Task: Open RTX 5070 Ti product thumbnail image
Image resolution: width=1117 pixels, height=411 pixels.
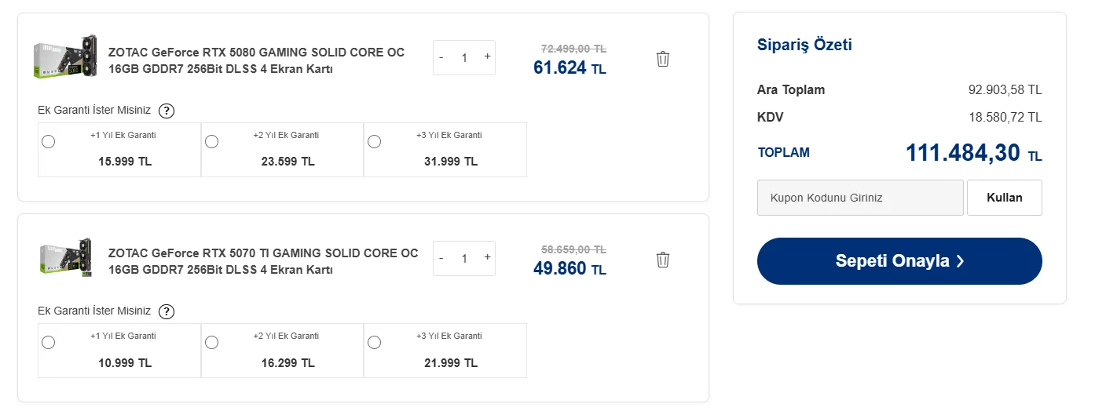Action: coord(66,257)
